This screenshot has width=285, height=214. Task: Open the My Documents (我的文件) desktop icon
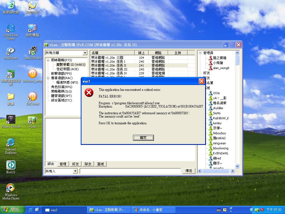32,8
